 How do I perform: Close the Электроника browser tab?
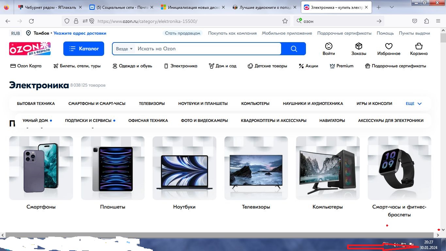[366, 8]
